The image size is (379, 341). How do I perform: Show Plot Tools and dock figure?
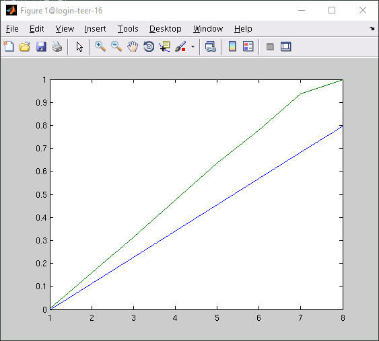[285, 46]
